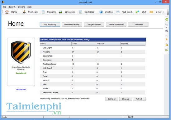Sort by the Blocked column header
The width and height of the screenshot is (171, 120).
[x=133, y=44]
